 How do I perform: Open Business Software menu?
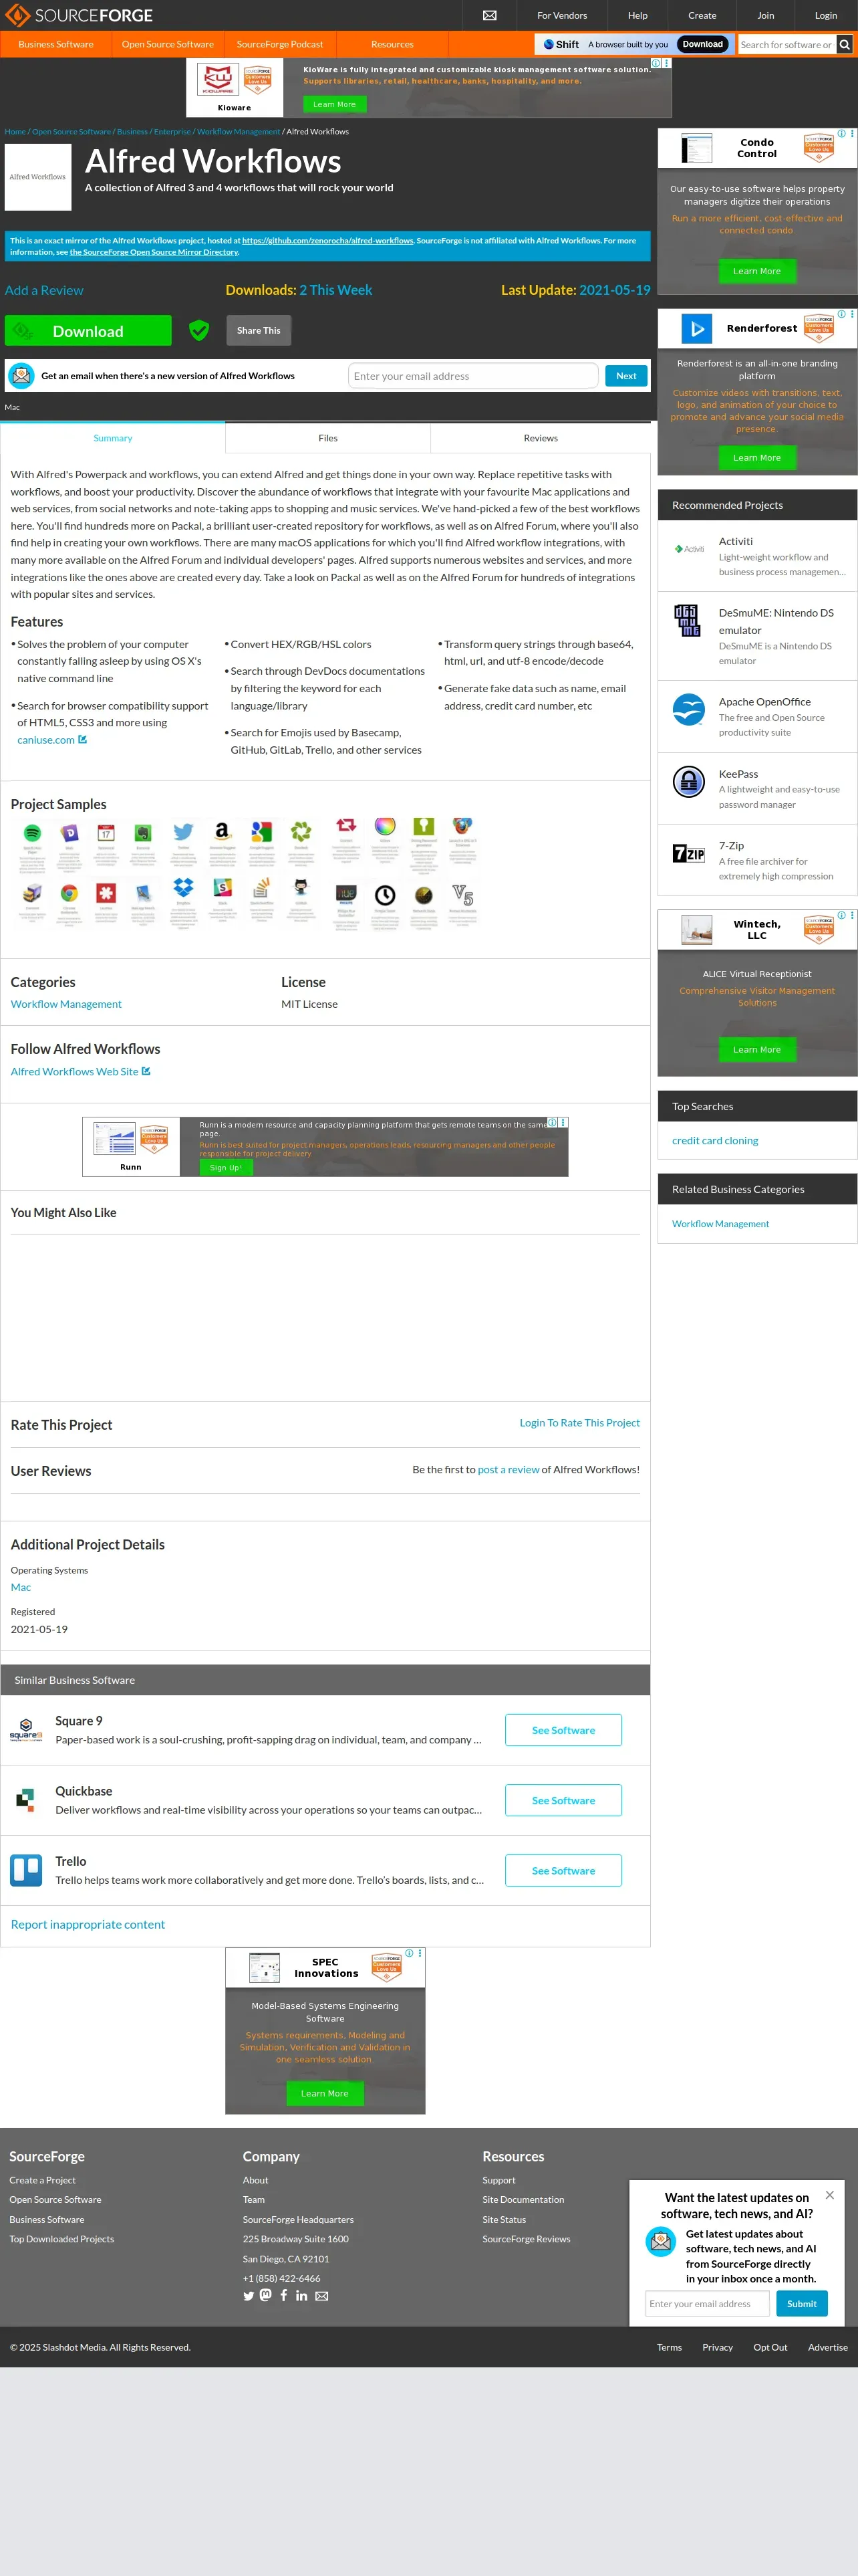56,44
